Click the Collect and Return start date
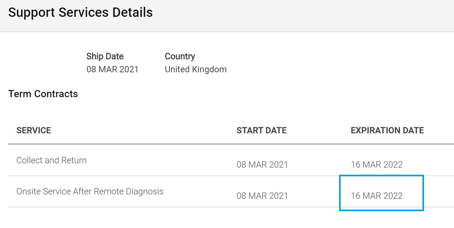The width and height of the screenshot is (454, 228). (262, 165)
